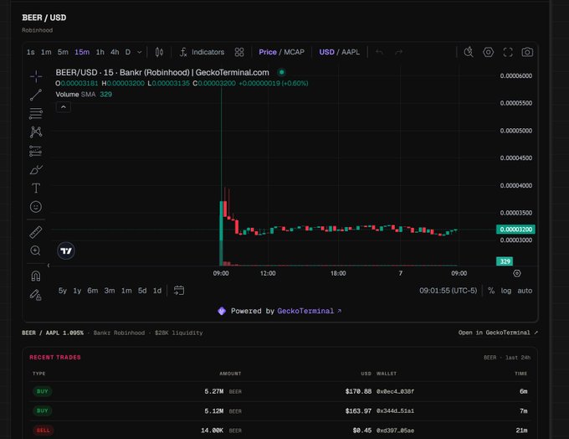The width and height of the screenshot is (569, 439).
Task: Switch the interval to 5m
Action: click(63, 52)
